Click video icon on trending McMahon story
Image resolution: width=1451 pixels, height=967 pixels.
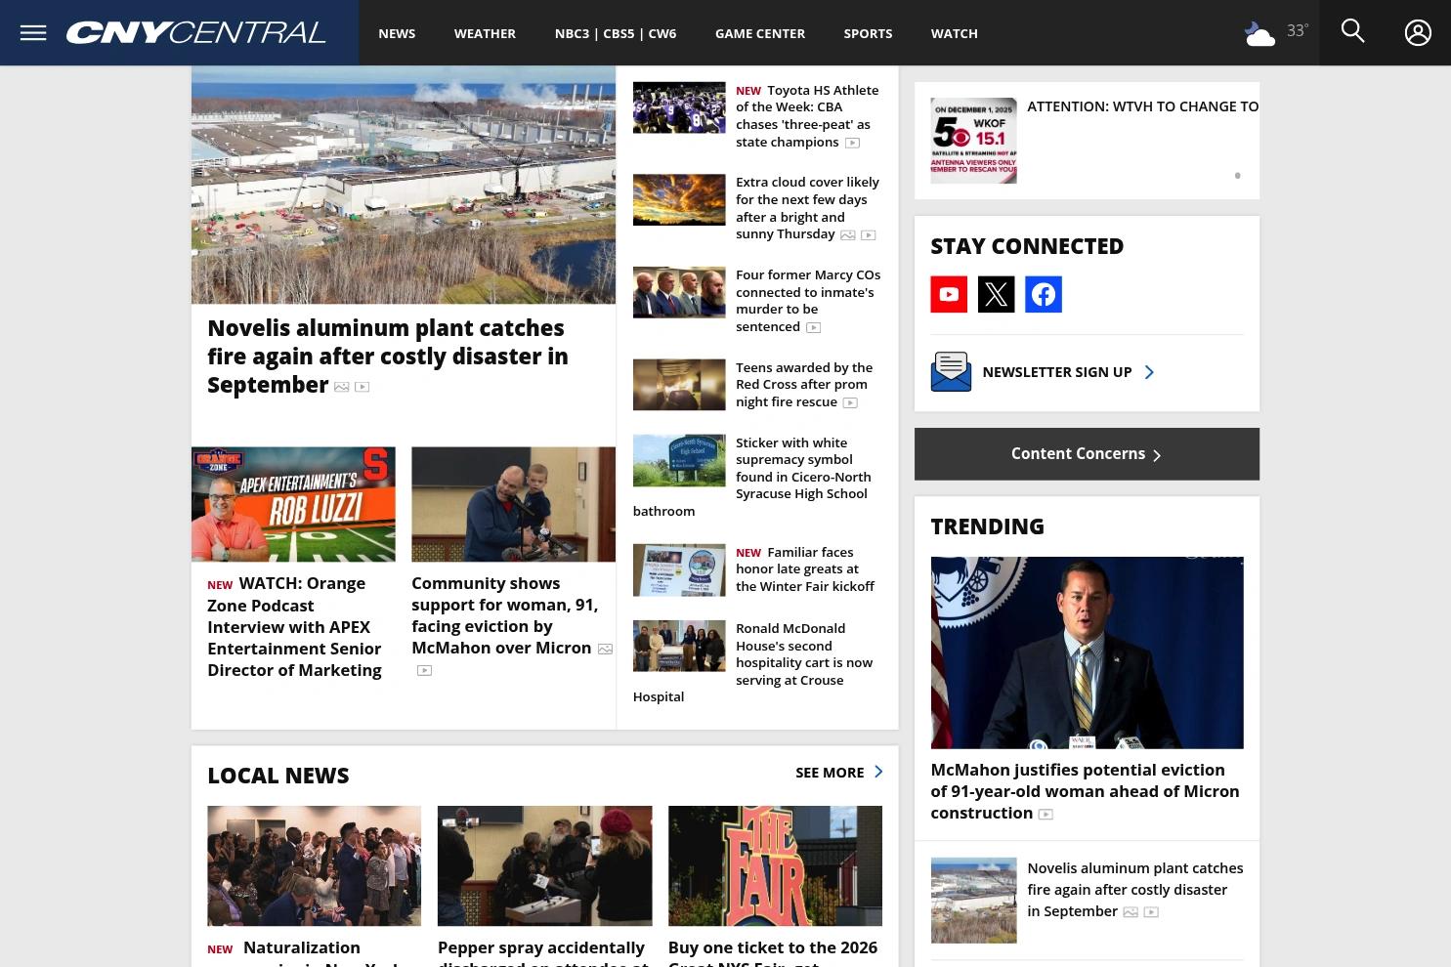[x=1046, y=815]
